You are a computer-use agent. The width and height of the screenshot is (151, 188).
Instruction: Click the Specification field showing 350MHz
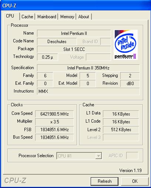pos(88,68)
